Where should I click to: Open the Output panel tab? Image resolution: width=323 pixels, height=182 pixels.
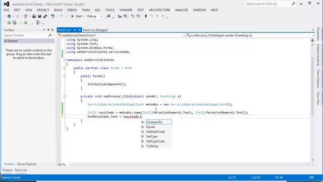click(7, 170)
